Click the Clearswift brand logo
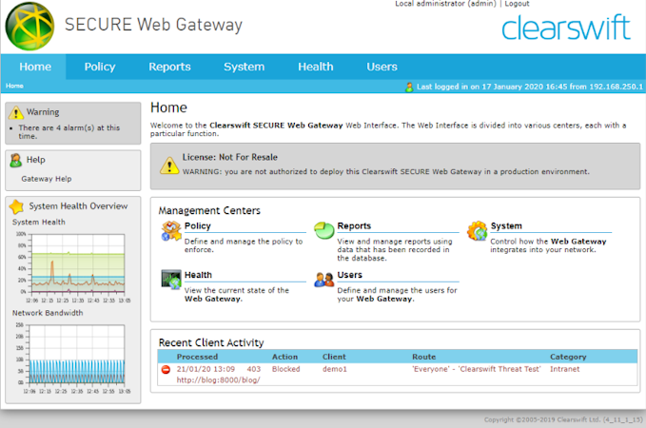The height and width of the screenshot is (428, 646). click(x=566, y=28)
